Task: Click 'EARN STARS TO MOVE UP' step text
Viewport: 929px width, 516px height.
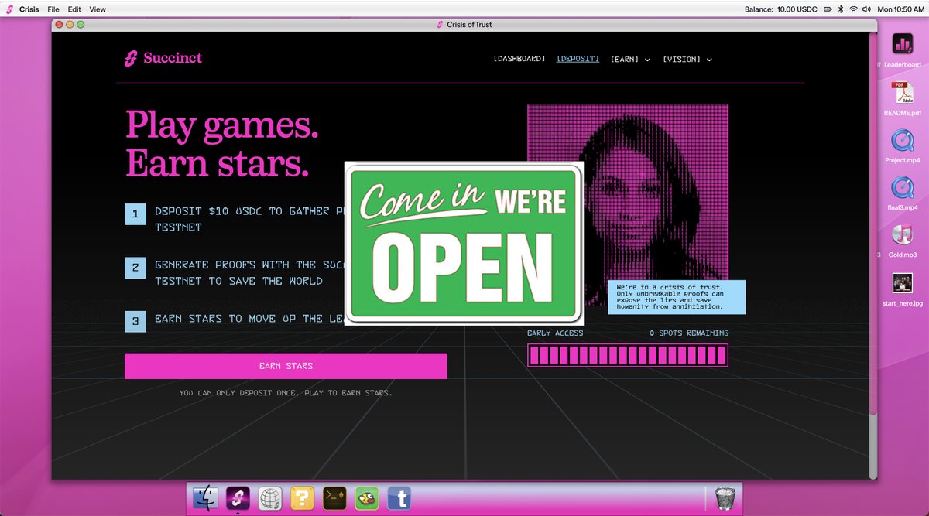Action: [x=249, y=318]
